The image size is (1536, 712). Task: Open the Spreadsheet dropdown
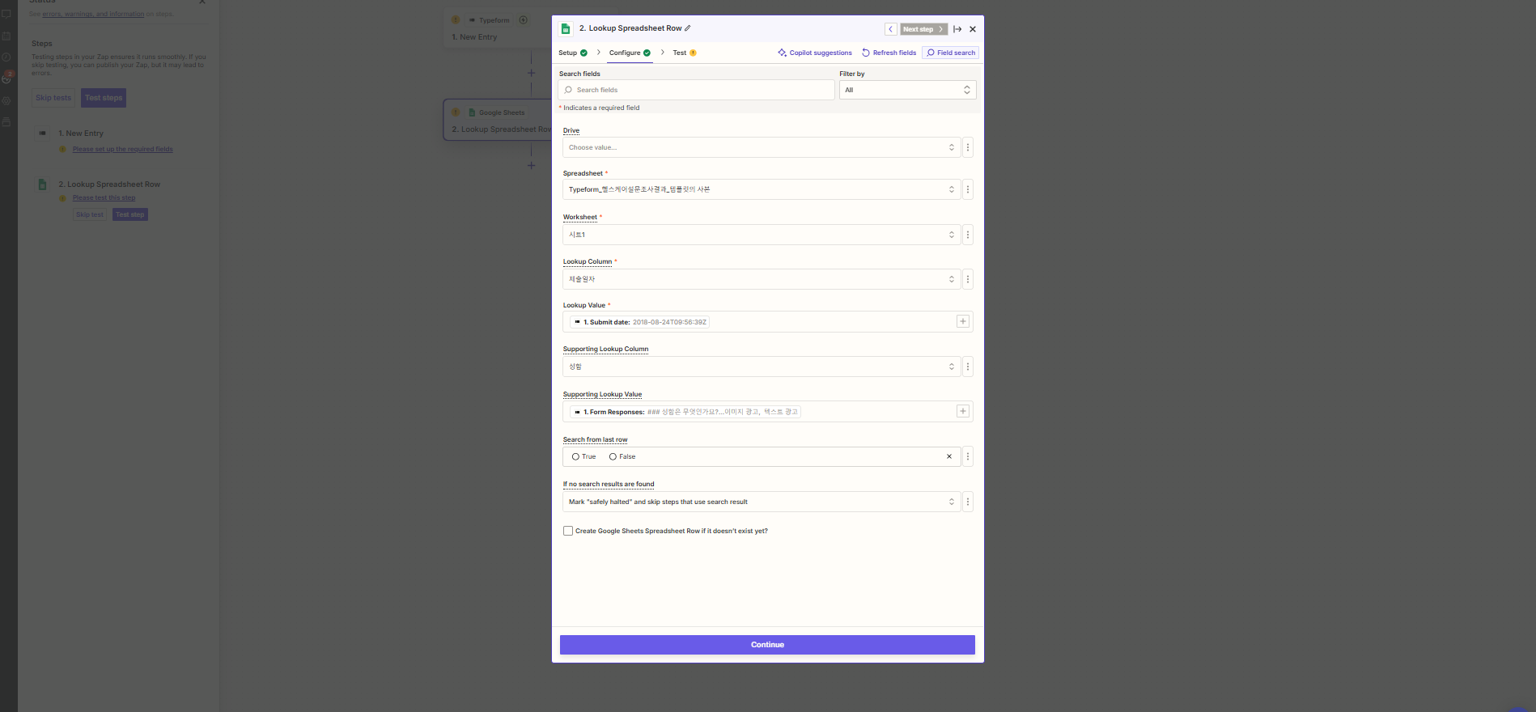click(x=762, y=189)
